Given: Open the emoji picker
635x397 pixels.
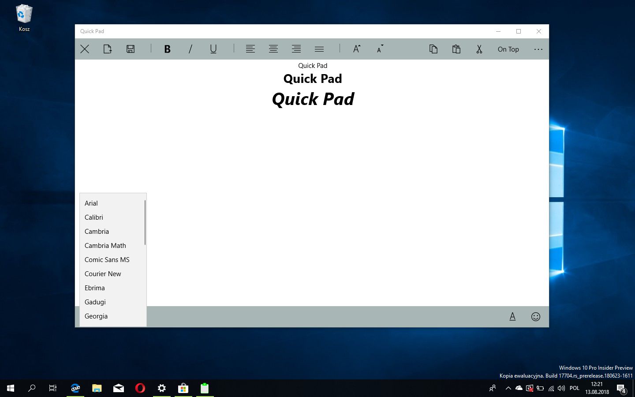Looking at the screenshot, I should [x=536, y=316].
